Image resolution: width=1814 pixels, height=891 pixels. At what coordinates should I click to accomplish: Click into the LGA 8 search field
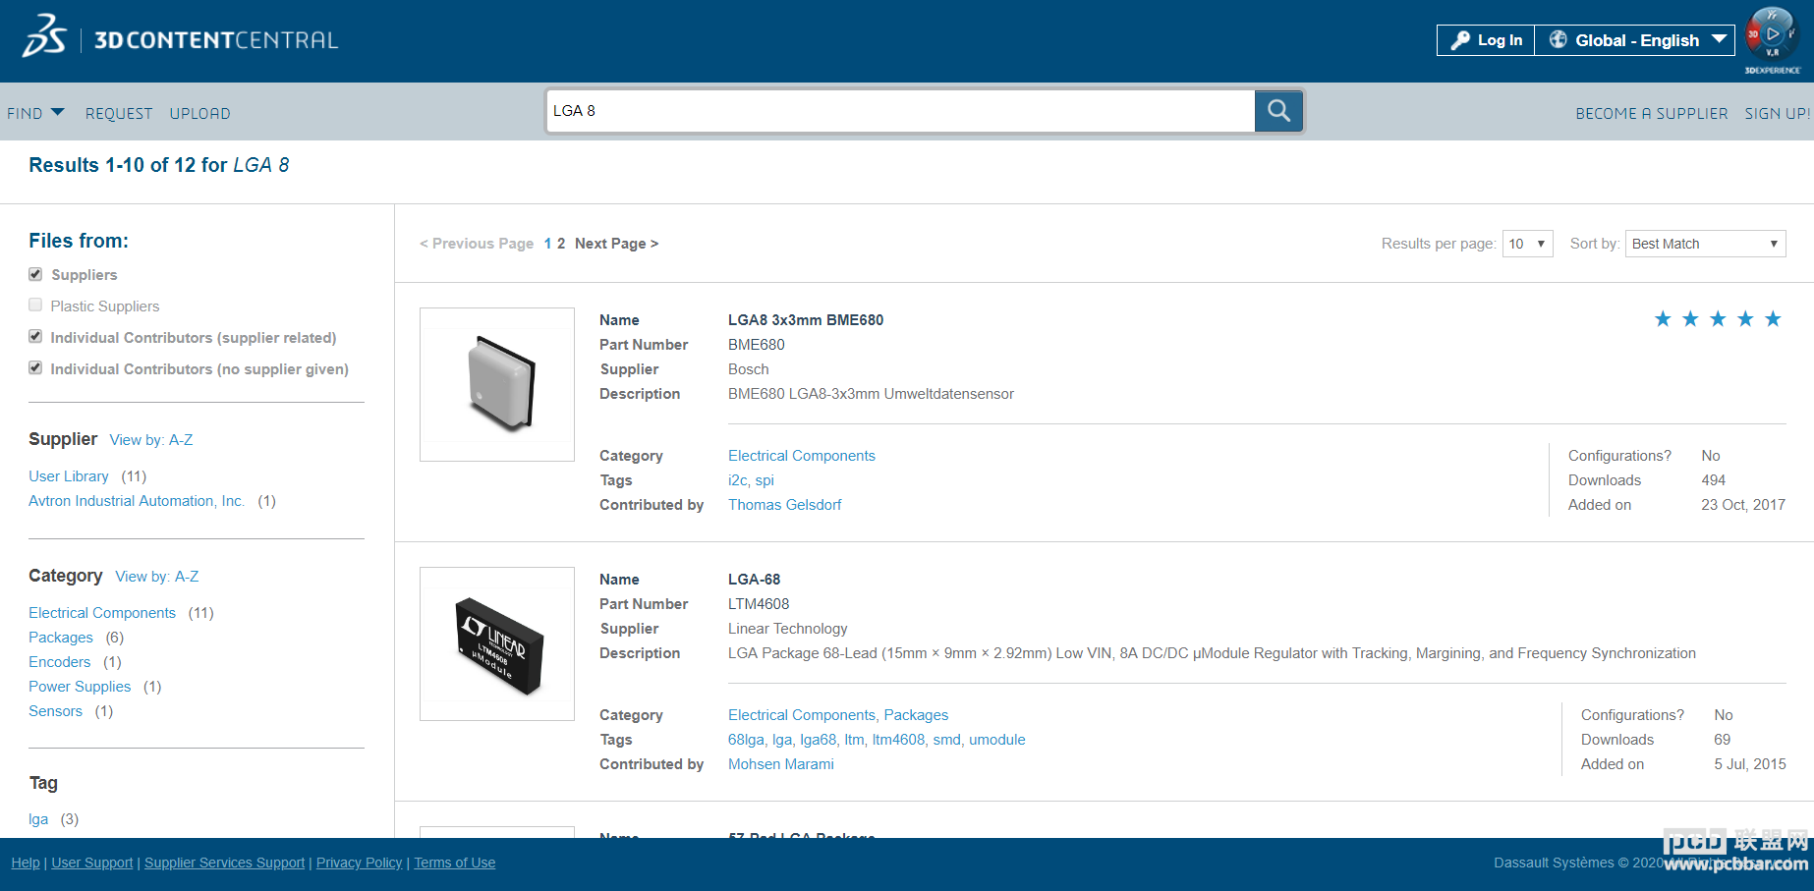tap(900, 111)
